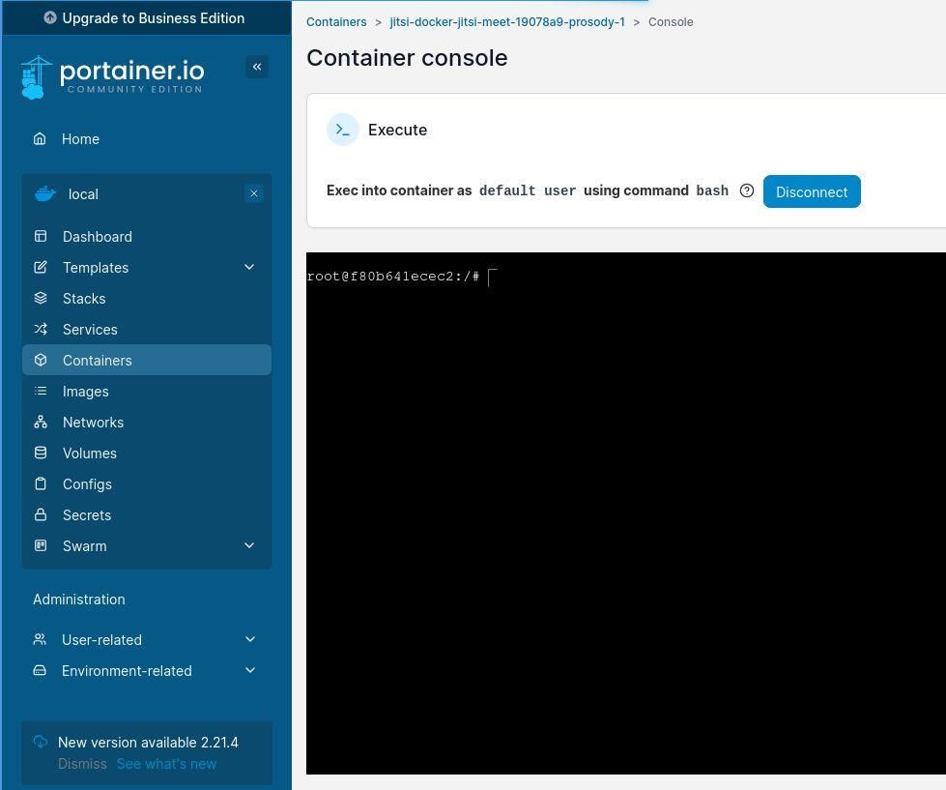Click the help question mark icon near bash

[747, 191]
